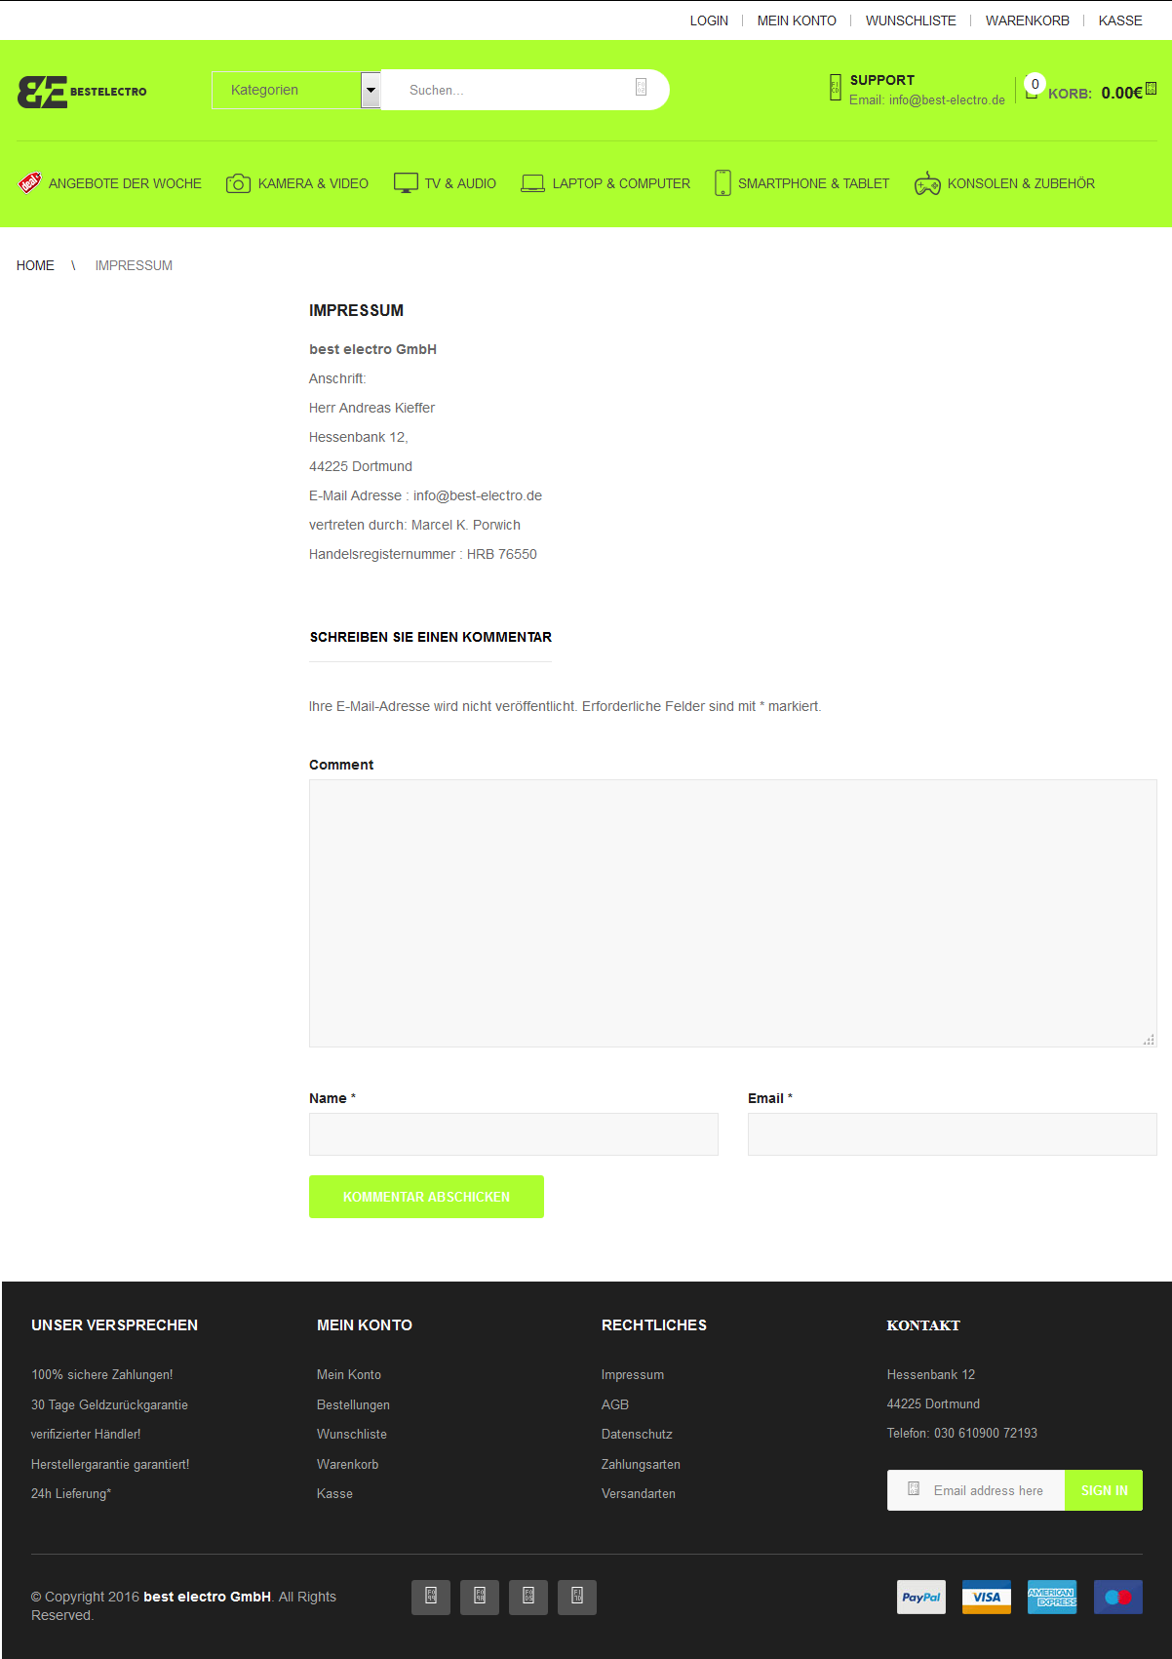Screen dimensions: 1172x1659
Task: Click the Maestro payment icon
Action: tap(1118, 1598)
